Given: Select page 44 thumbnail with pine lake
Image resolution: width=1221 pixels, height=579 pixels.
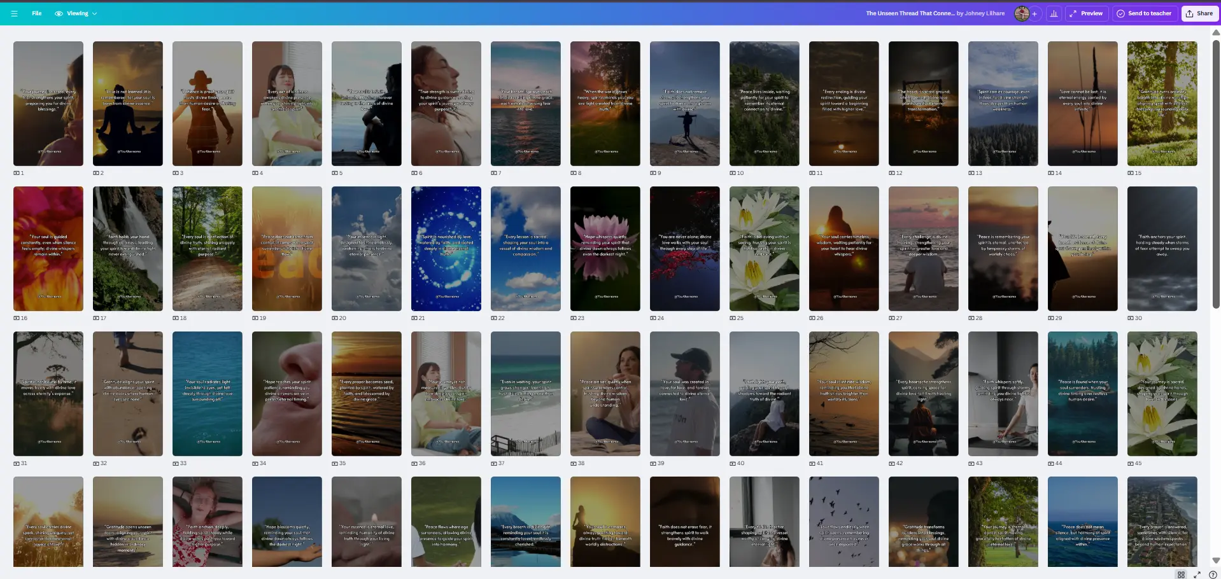Looking at the screenshot, I should tap(1083, 394).
